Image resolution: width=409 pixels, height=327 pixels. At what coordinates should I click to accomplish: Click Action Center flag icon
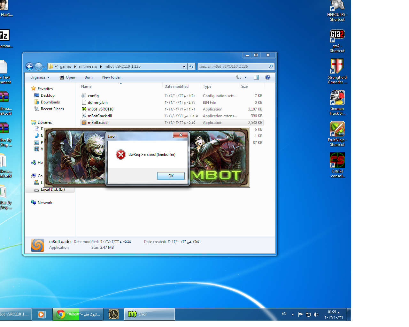pyautogui.click(x=300, y=315)
